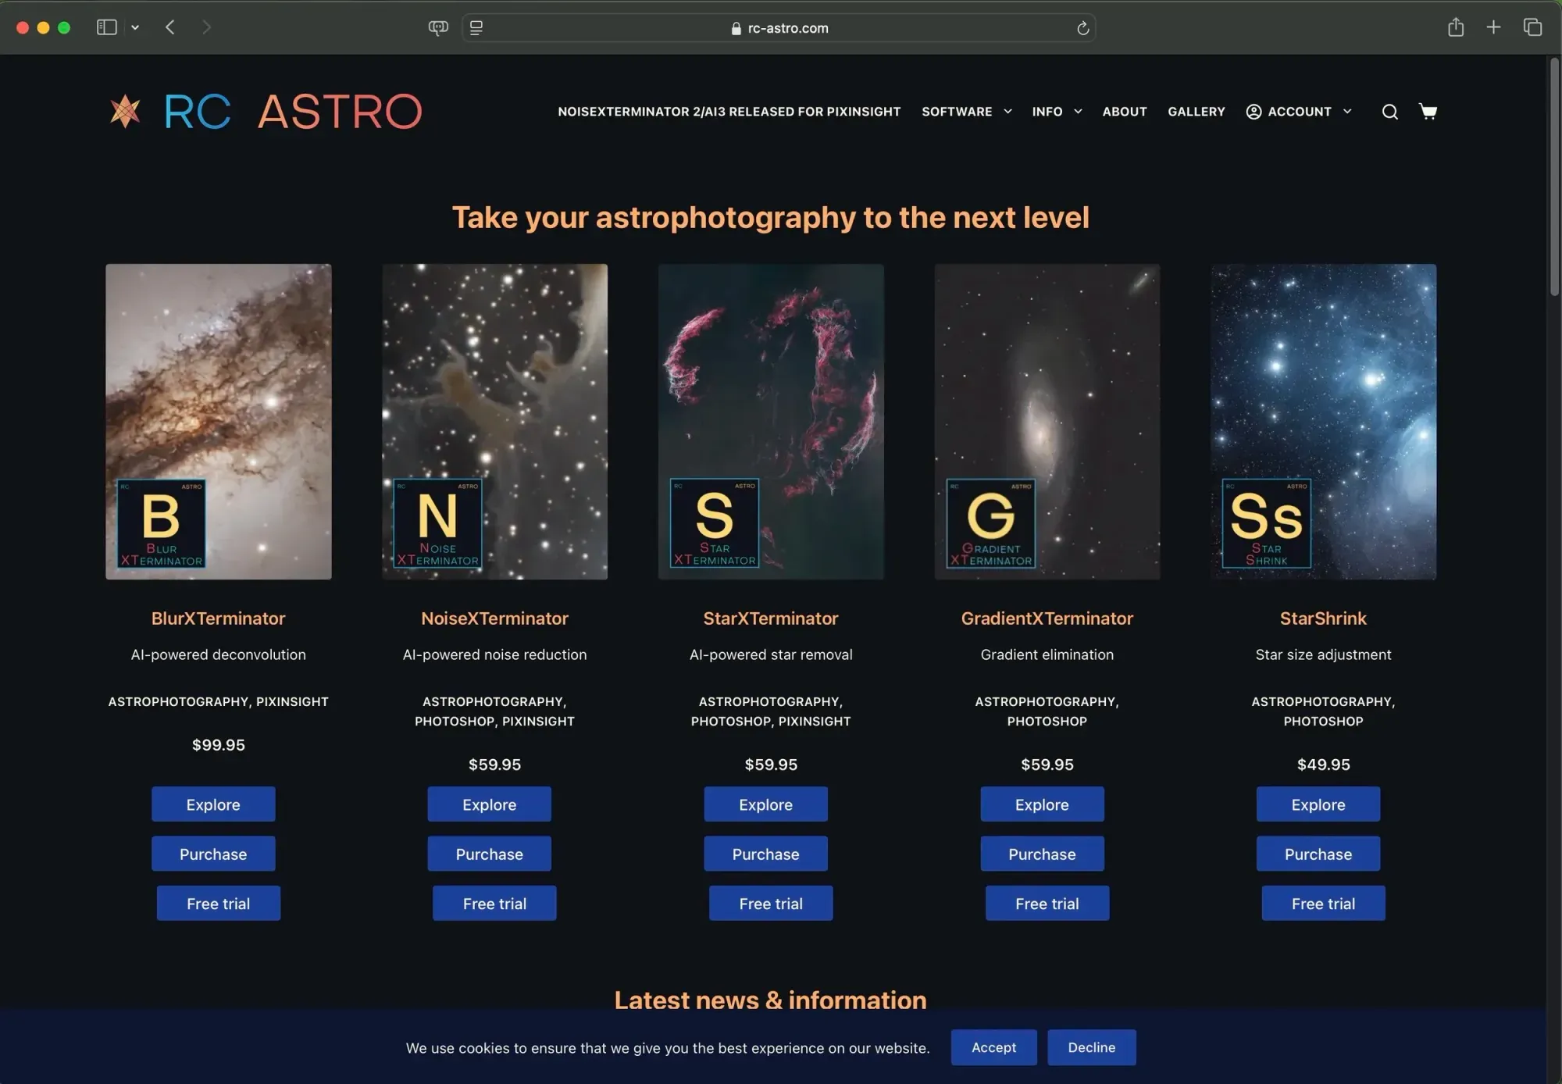
Task: Open the Gallery menu item
Action: pos(1196,112)
